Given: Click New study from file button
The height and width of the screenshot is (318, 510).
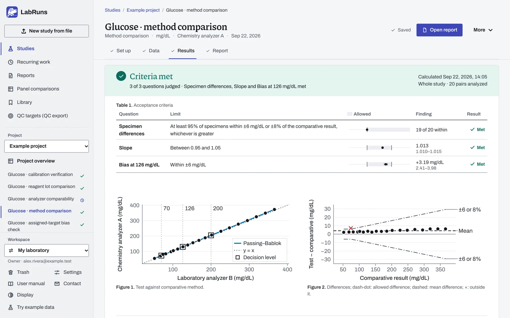Looking at the screenshot, I should (x=46, y=31).
